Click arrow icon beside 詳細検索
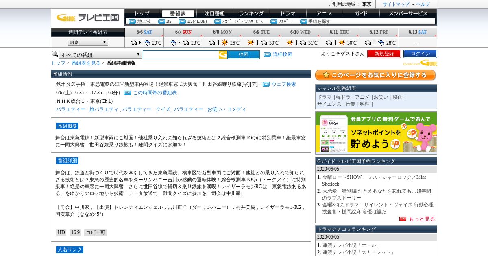 click(267, 54)
